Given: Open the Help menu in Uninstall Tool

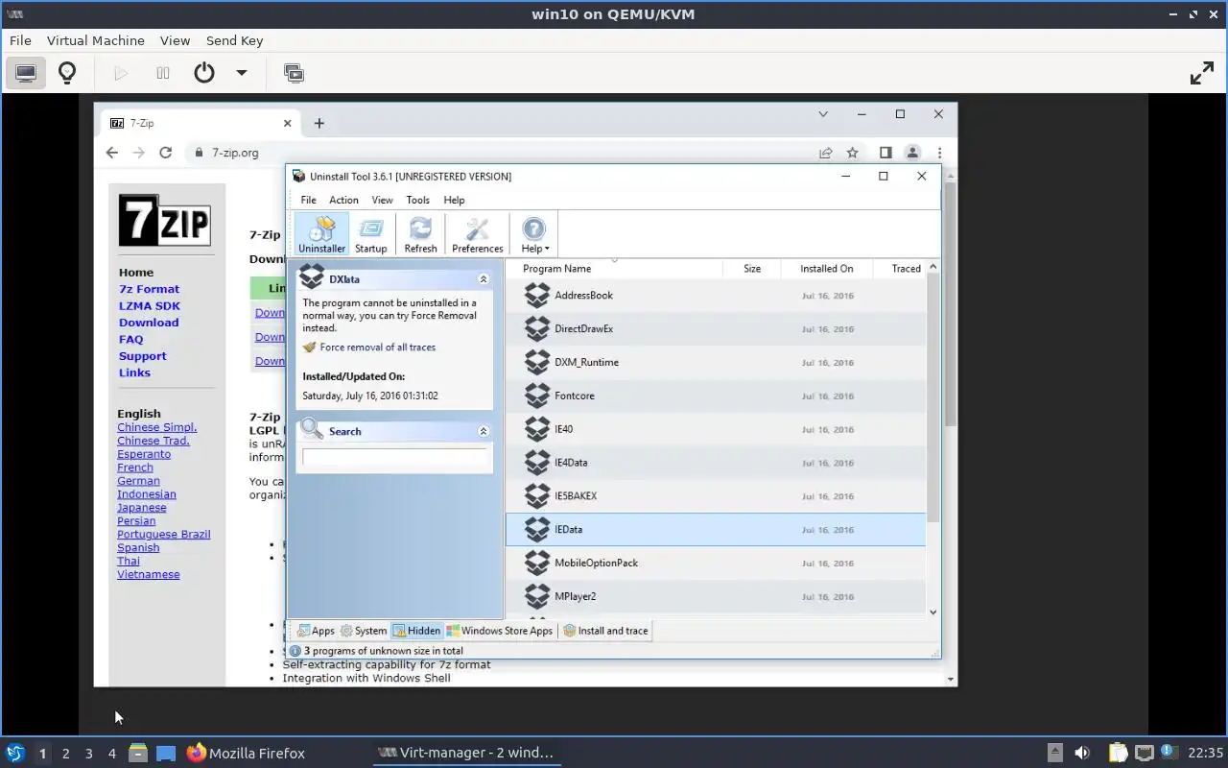Looking at the screenshot, I should 454,200.
